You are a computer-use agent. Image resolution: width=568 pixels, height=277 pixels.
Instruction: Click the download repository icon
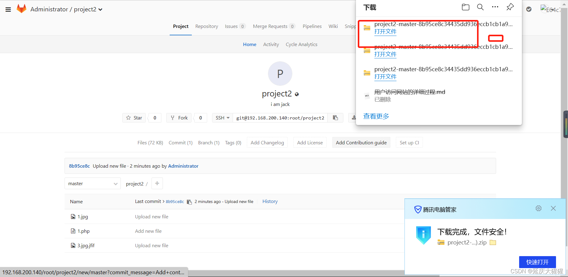pyautogui.click(x=354, y=118)
